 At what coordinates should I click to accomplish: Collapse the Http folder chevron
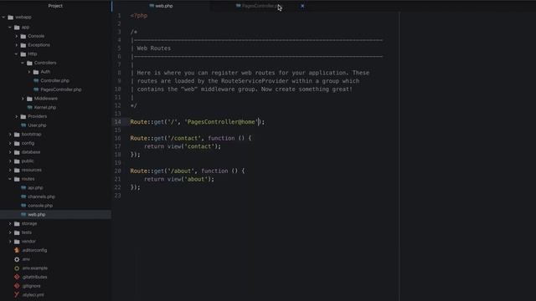tap(17, 54)
